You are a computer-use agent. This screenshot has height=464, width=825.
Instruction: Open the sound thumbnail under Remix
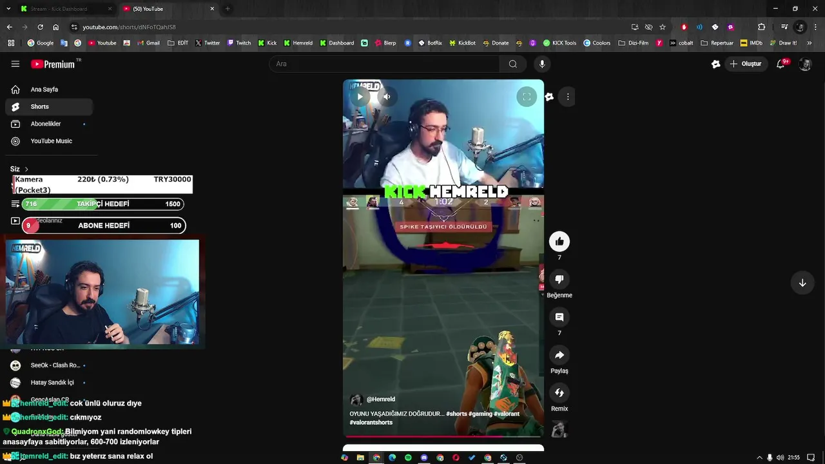[x=559, y=429]
